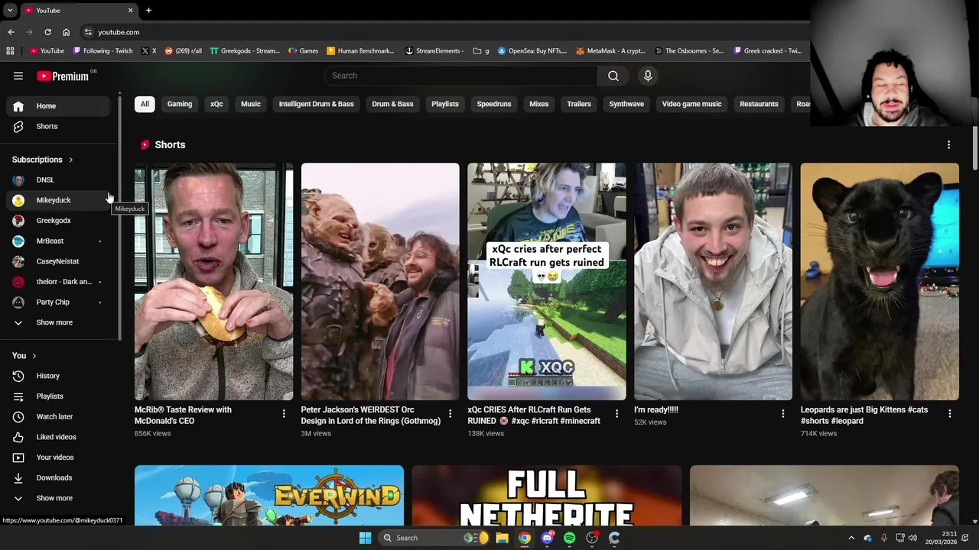
Task: Open File Explorer from taskbar
Action: click(x=502, y=538)
